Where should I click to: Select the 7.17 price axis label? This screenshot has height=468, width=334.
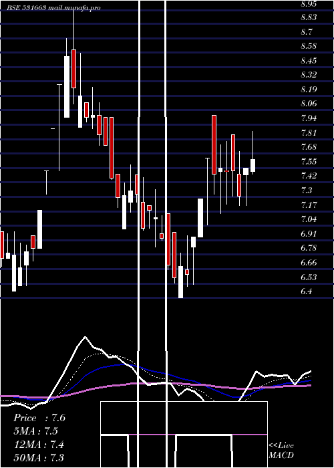309,205
